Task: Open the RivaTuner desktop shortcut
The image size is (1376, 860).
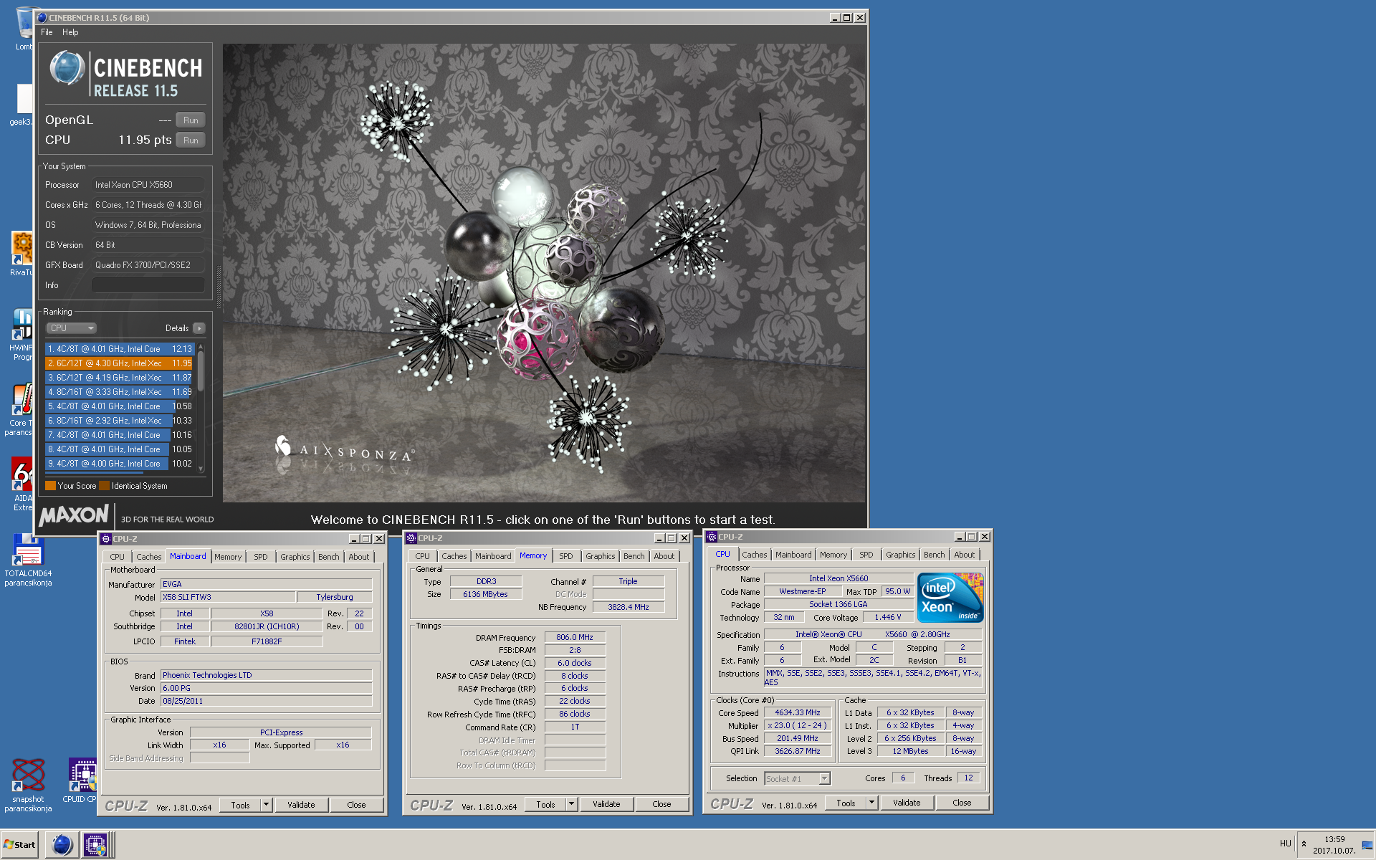Action: [x=21, y=254]
